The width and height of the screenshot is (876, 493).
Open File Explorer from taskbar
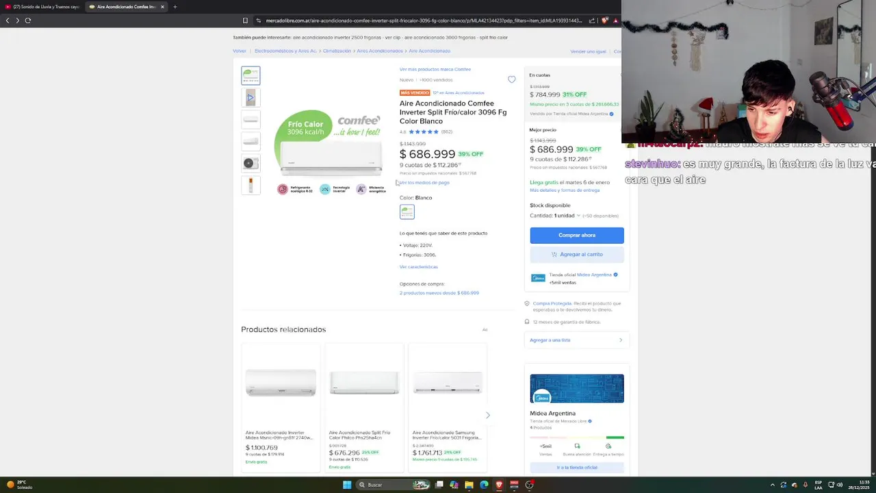[x=469, y=485]
